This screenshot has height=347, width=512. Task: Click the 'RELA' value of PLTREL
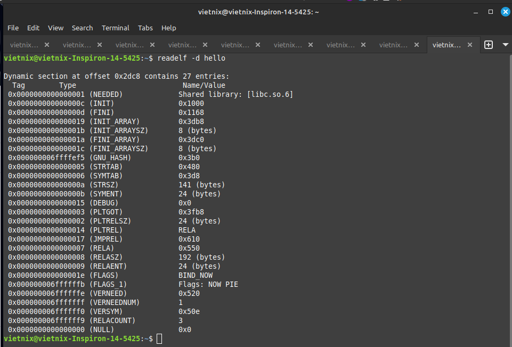click(187, 230)
